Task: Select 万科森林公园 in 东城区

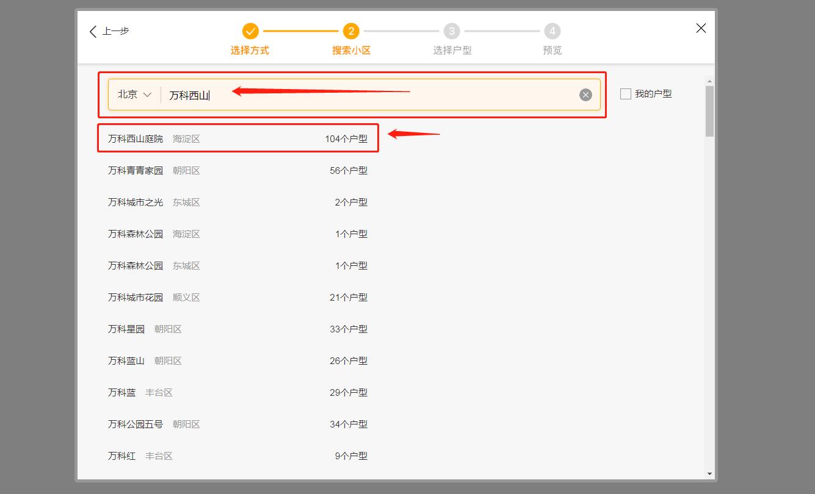Action: (x=238, y=266)
